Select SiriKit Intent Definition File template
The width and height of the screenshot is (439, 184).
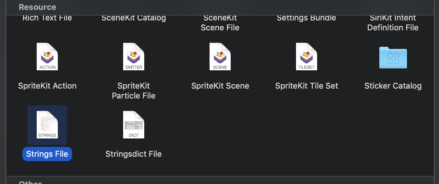tap(393, 23)
